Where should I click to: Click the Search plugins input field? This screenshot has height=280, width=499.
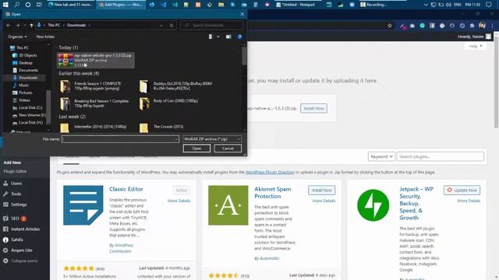[440, 156]
